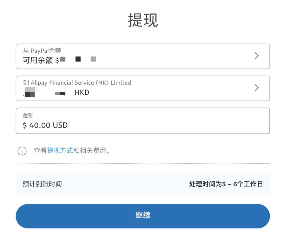The width and height of the screenshot is (290, 238).
Task: Open the 提现方式 link
Action: click(60, 150)
